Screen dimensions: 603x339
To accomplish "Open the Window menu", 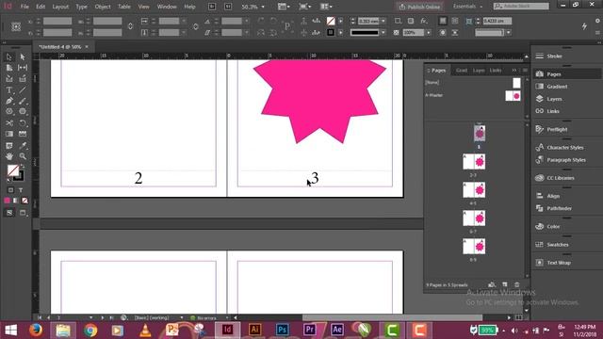I will [167, 7].
